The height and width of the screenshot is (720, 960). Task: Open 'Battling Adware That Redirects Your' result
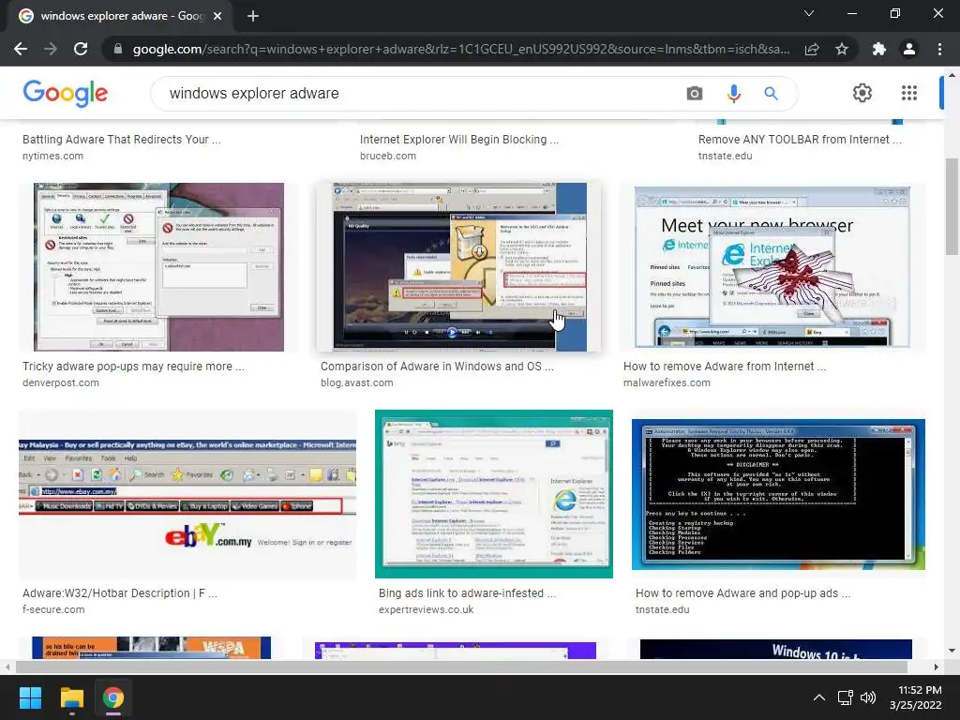pos(121,140)
